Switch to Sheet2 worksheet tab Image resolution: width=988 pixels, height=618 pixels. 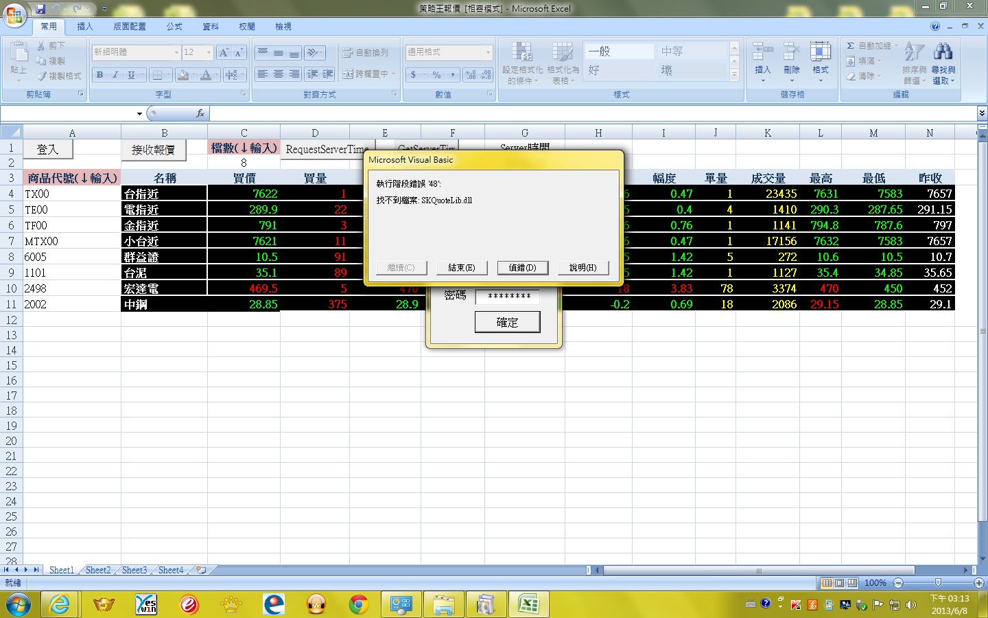98,570
